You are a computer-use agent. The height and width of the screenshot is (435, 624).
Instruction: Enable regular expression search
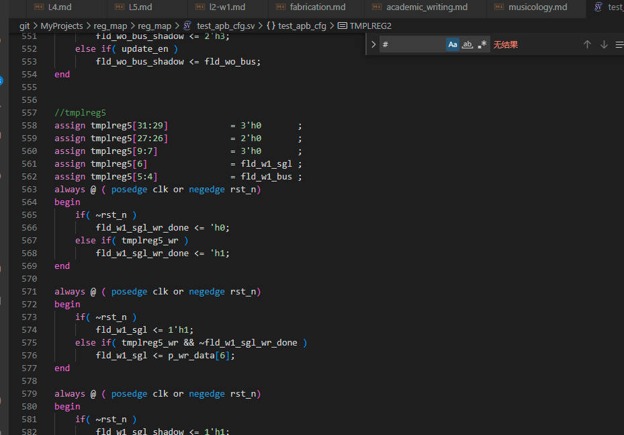[x=482, y=44]
